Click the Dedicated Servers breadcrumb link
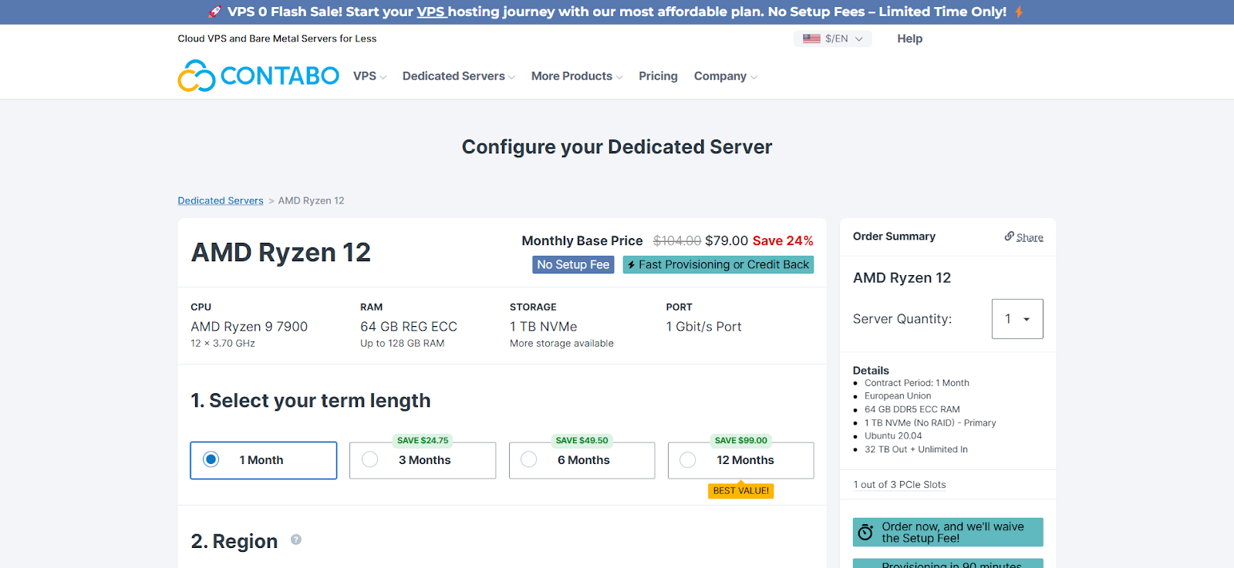 (x=221, y=200)
